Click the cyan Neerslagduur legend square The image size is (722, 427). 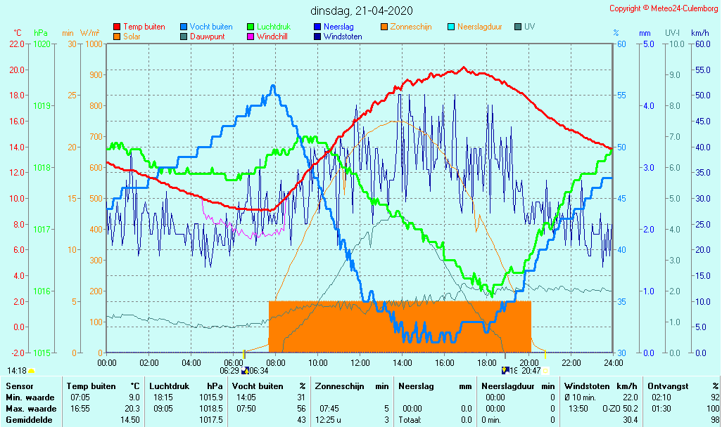tap(452, 27)
